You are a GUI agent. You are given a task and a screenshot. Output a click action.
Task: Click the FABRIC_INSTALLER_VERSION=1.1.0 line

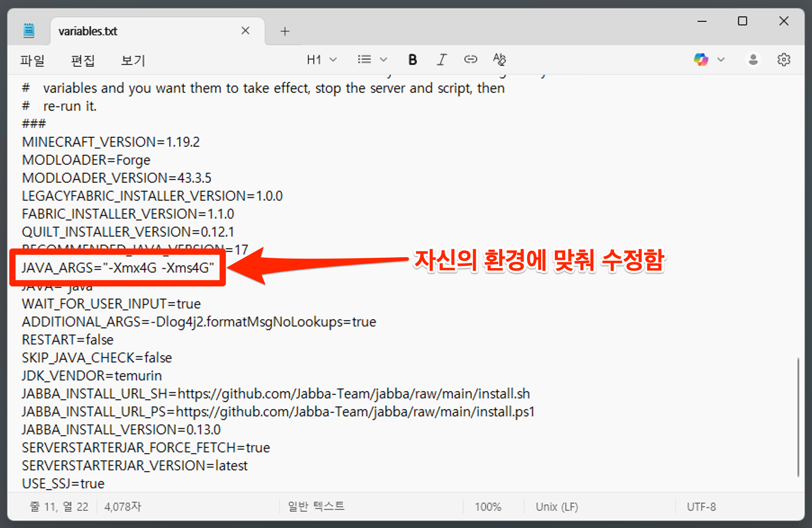(128, 214)
